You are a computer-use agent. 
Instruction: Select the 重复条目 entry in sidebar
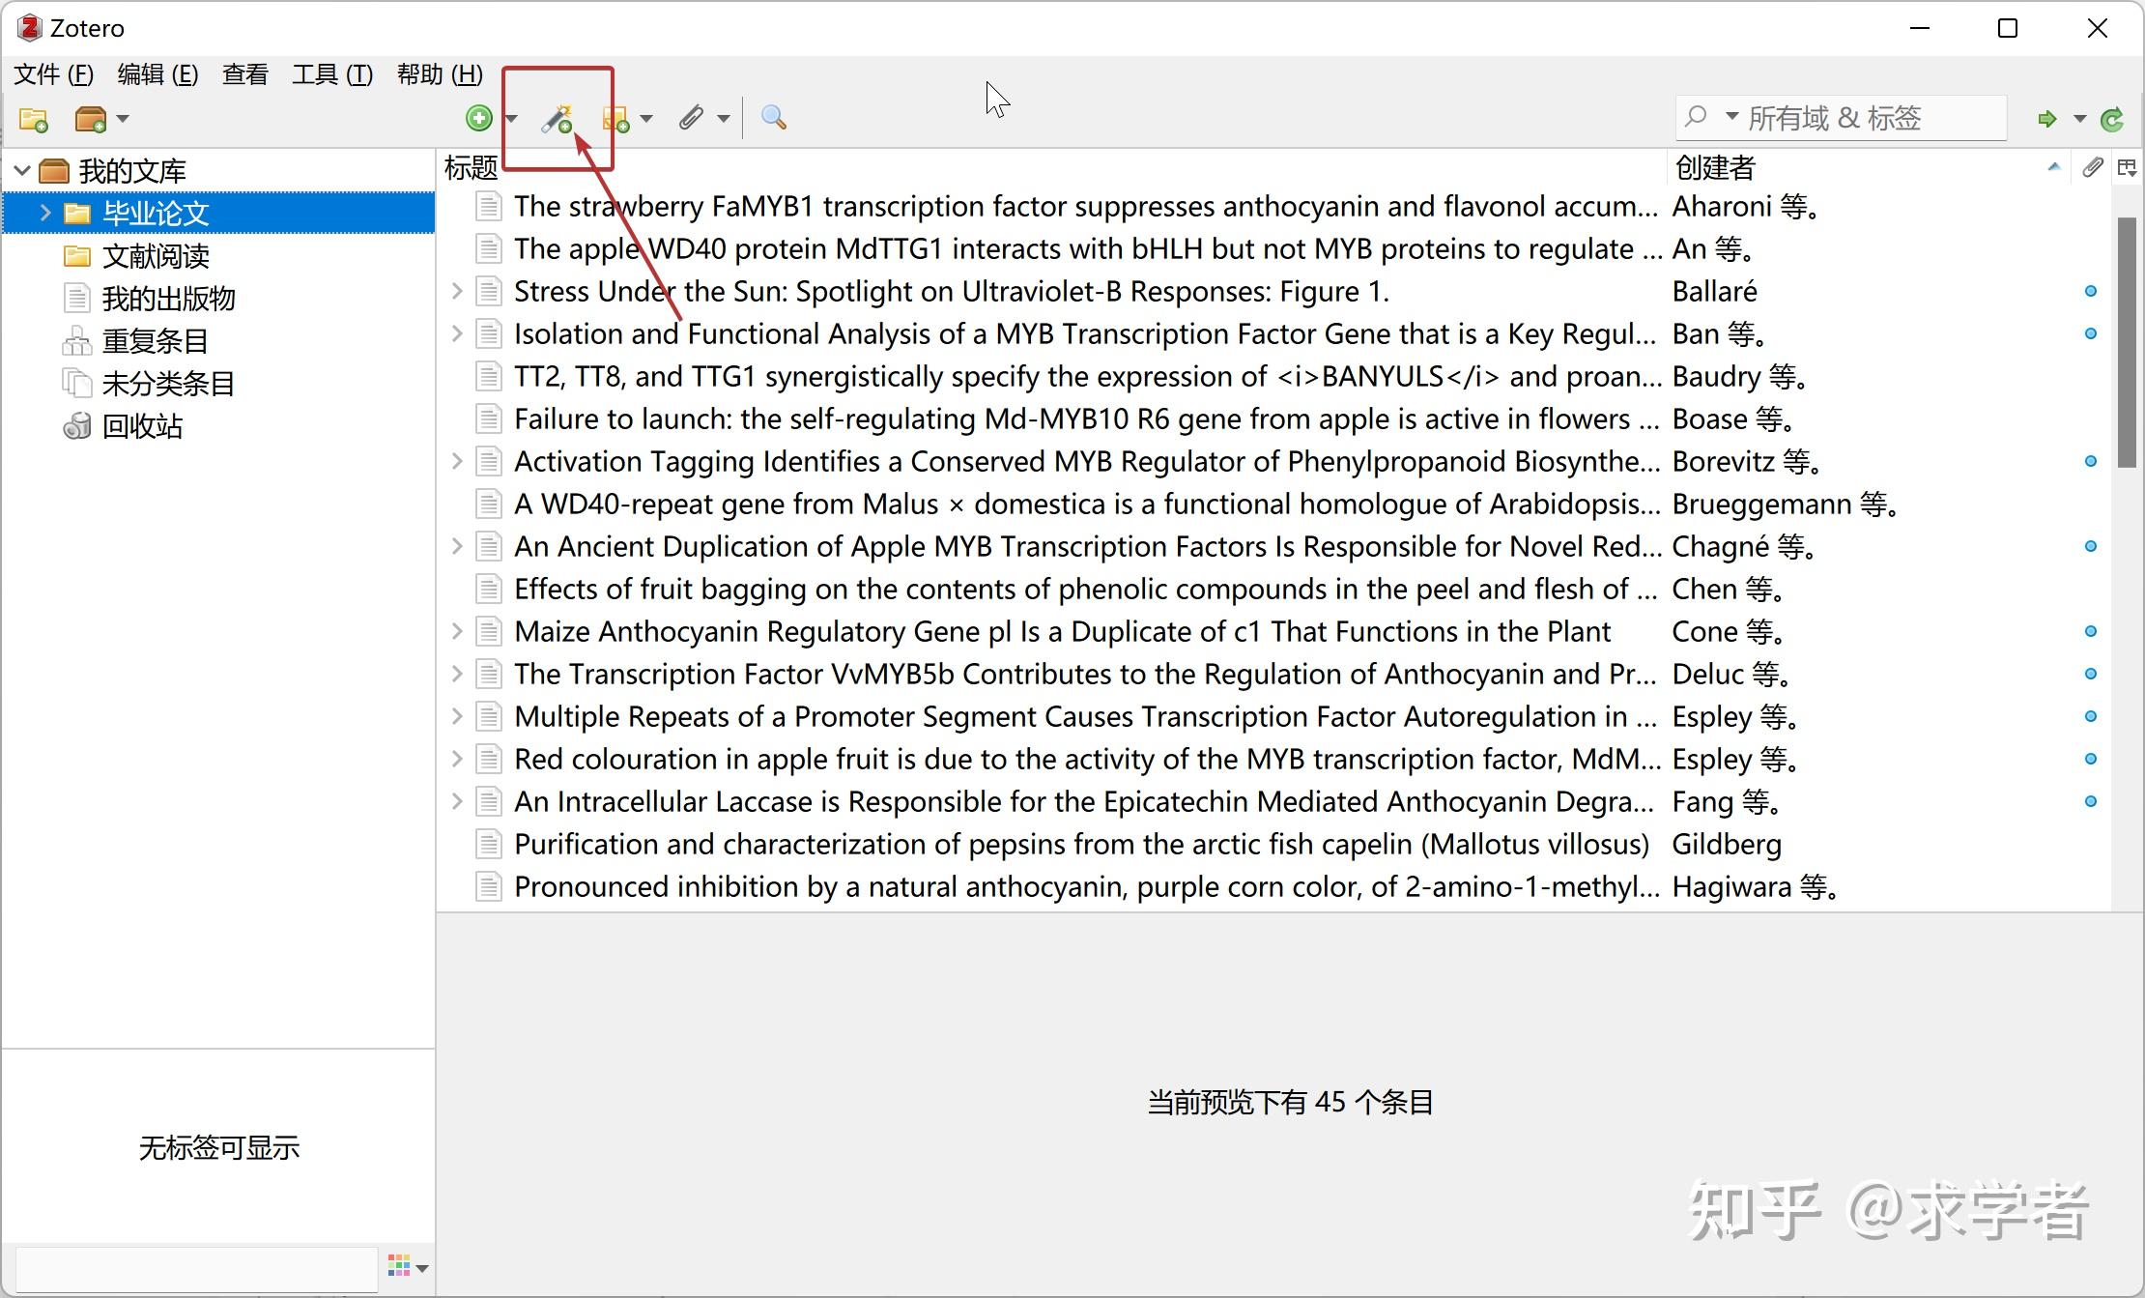[x=155, y=341]
